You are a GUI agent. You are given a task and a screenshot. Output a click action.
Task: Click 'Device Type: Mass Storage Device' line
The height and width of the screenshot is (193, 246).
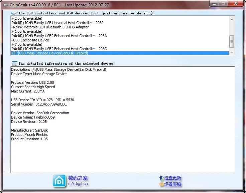(x=39, y=74)
